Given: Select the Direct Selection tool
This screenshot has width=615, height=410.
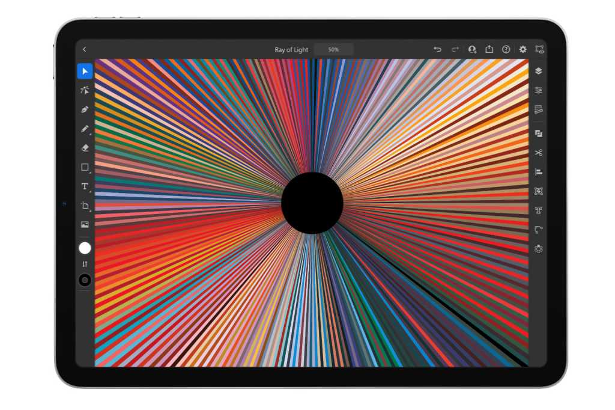Looking at the screenshot, I should 85,90.
